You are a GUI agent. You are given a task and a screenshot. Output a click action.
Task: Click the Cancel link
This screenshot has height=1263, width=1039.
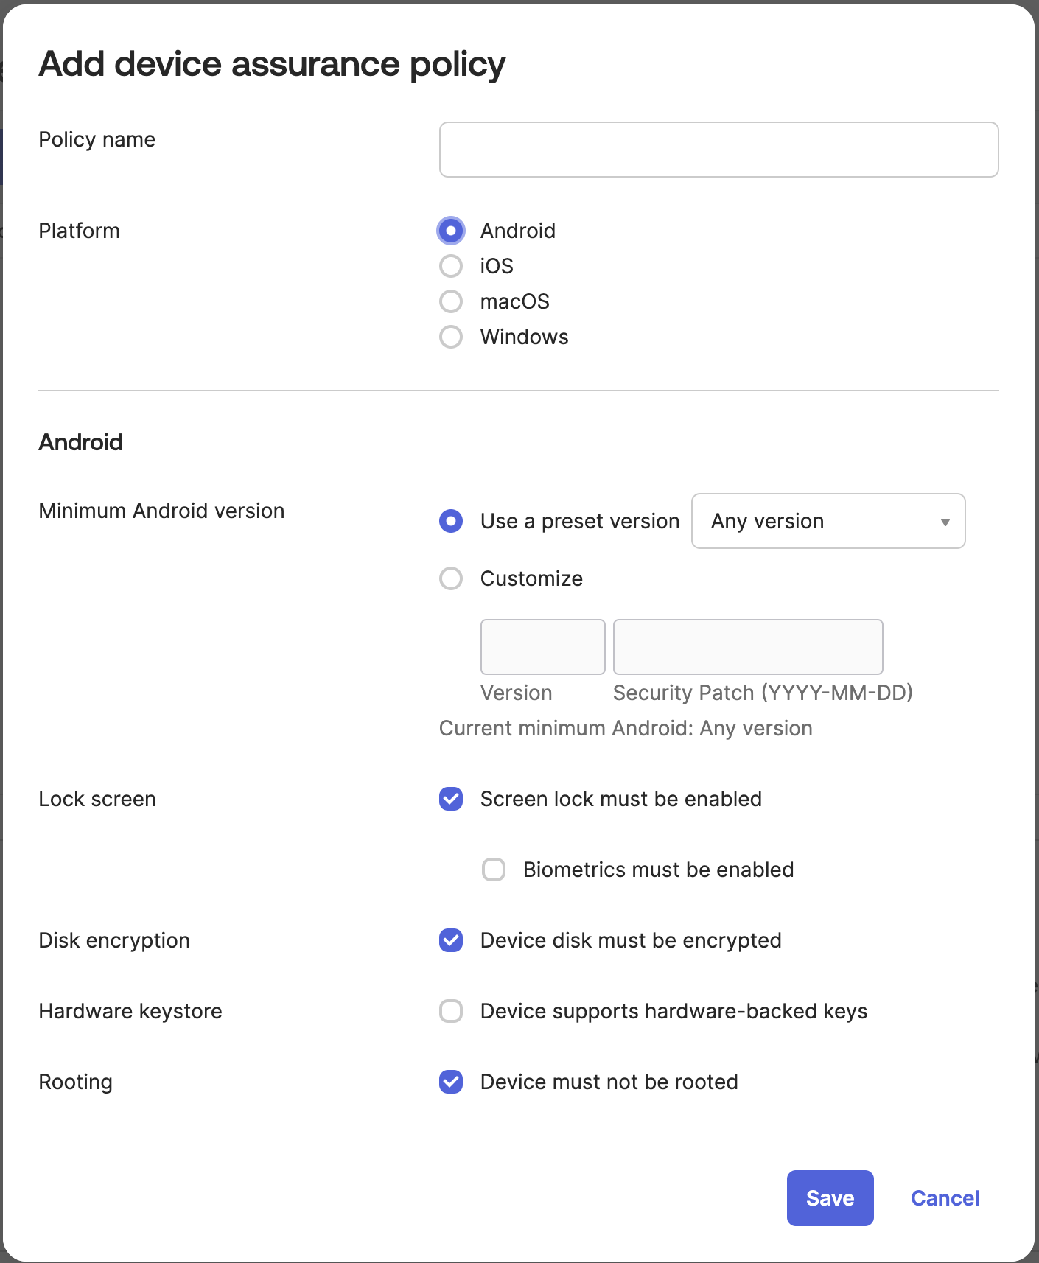(x=945, y=1198)
